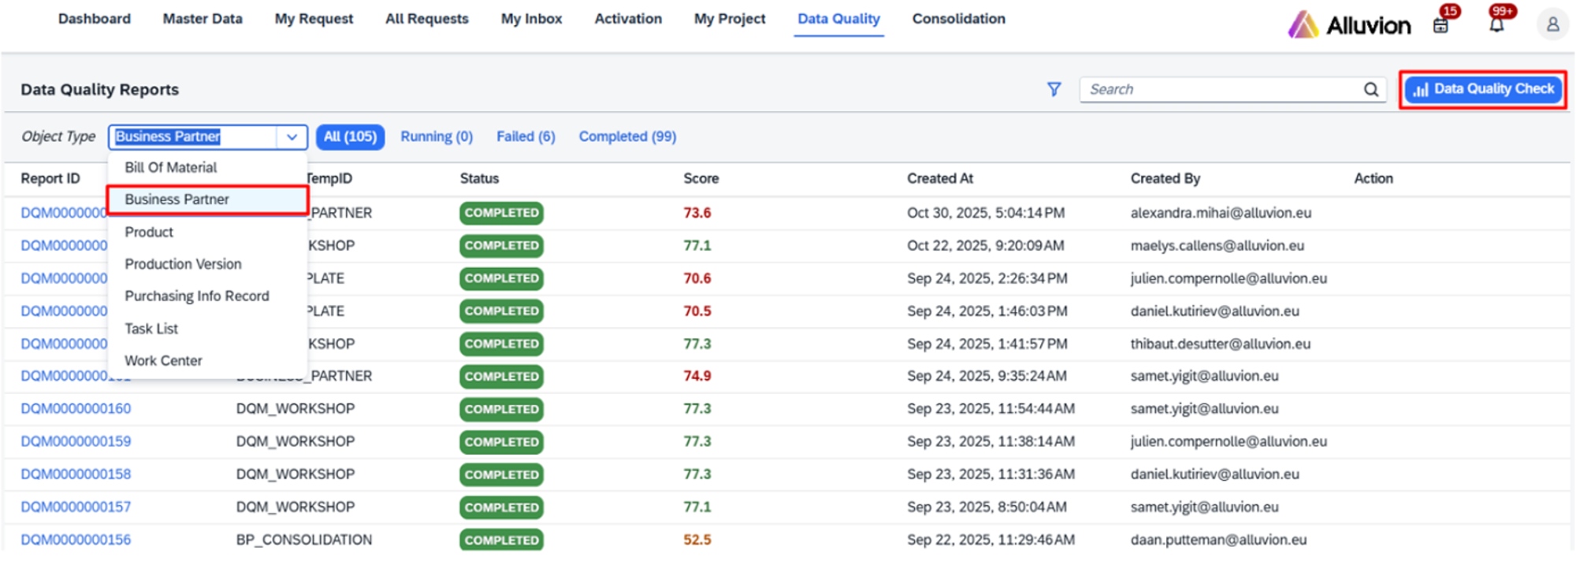Click the Report ID column header
1576x566 pixels.
[50, 179]
